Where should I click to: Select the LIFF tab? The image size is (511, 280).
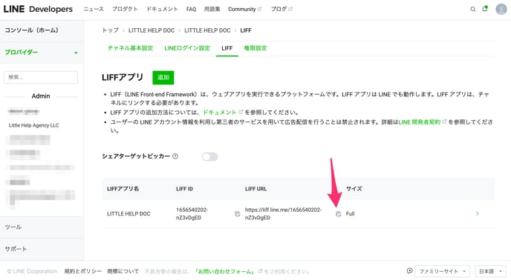(x=227, y=48)
